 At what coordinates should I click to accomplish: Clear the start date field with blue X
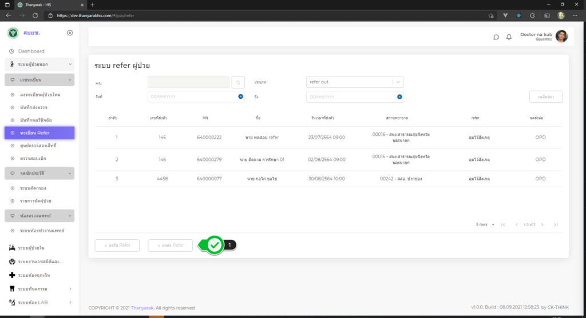click(x=241, y=97)
